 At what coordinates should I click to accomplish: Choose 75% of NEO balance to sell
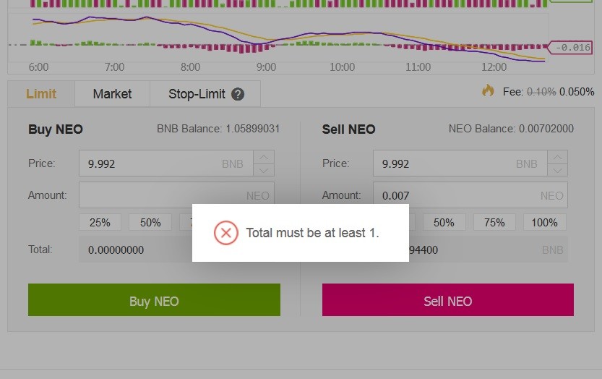click(x=494, y=223)
